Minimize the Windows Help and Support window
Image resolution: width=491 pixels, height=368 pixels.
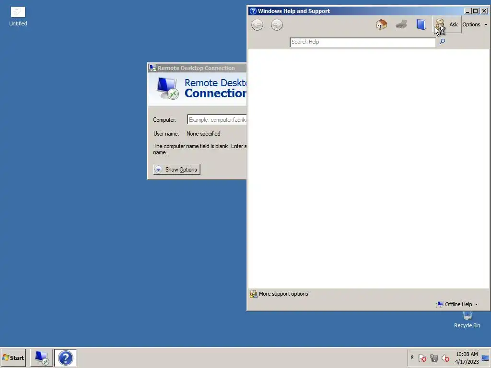tap(467, 11)
